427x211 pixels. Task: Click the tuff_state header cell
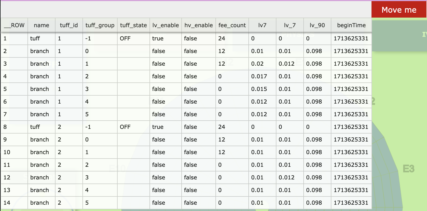click(x=134, y=25)
